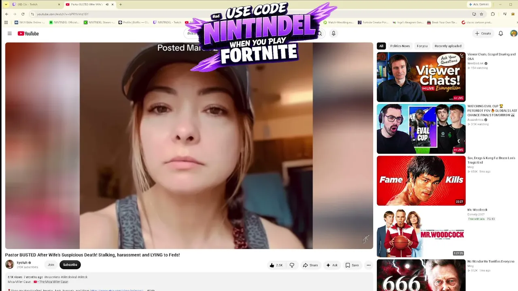
Task: Like the video with thumbs-up button
Action: point(276,265)
